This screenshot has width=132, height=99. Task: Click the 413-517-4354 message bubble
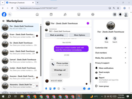56,81
